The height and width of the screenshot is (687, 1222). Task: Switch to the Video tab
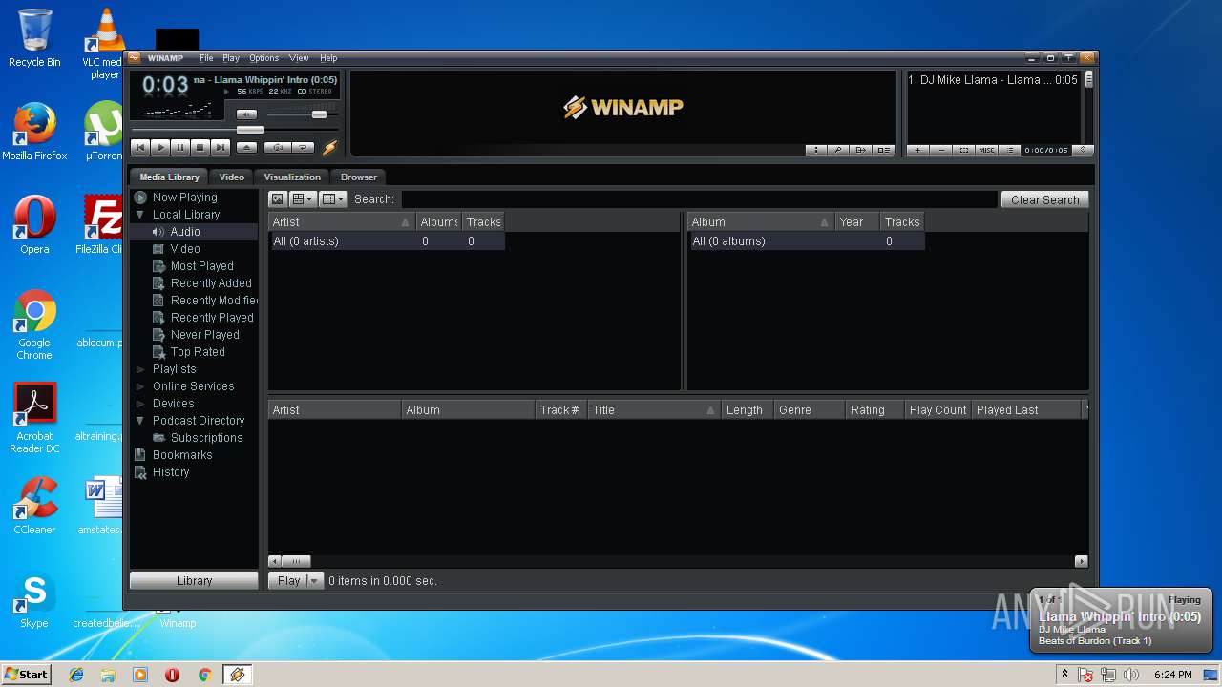tap(231, 177)
